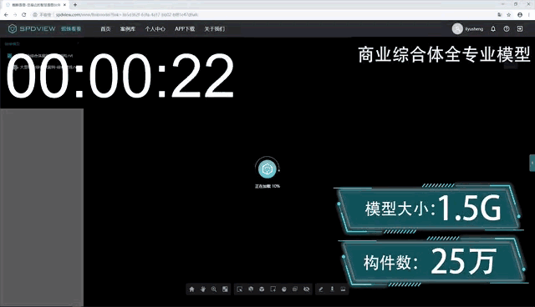Viewport: 535px width, 307px height.
Task: Bookmark the page with the star icon
Action: click(x=509, y=15)
